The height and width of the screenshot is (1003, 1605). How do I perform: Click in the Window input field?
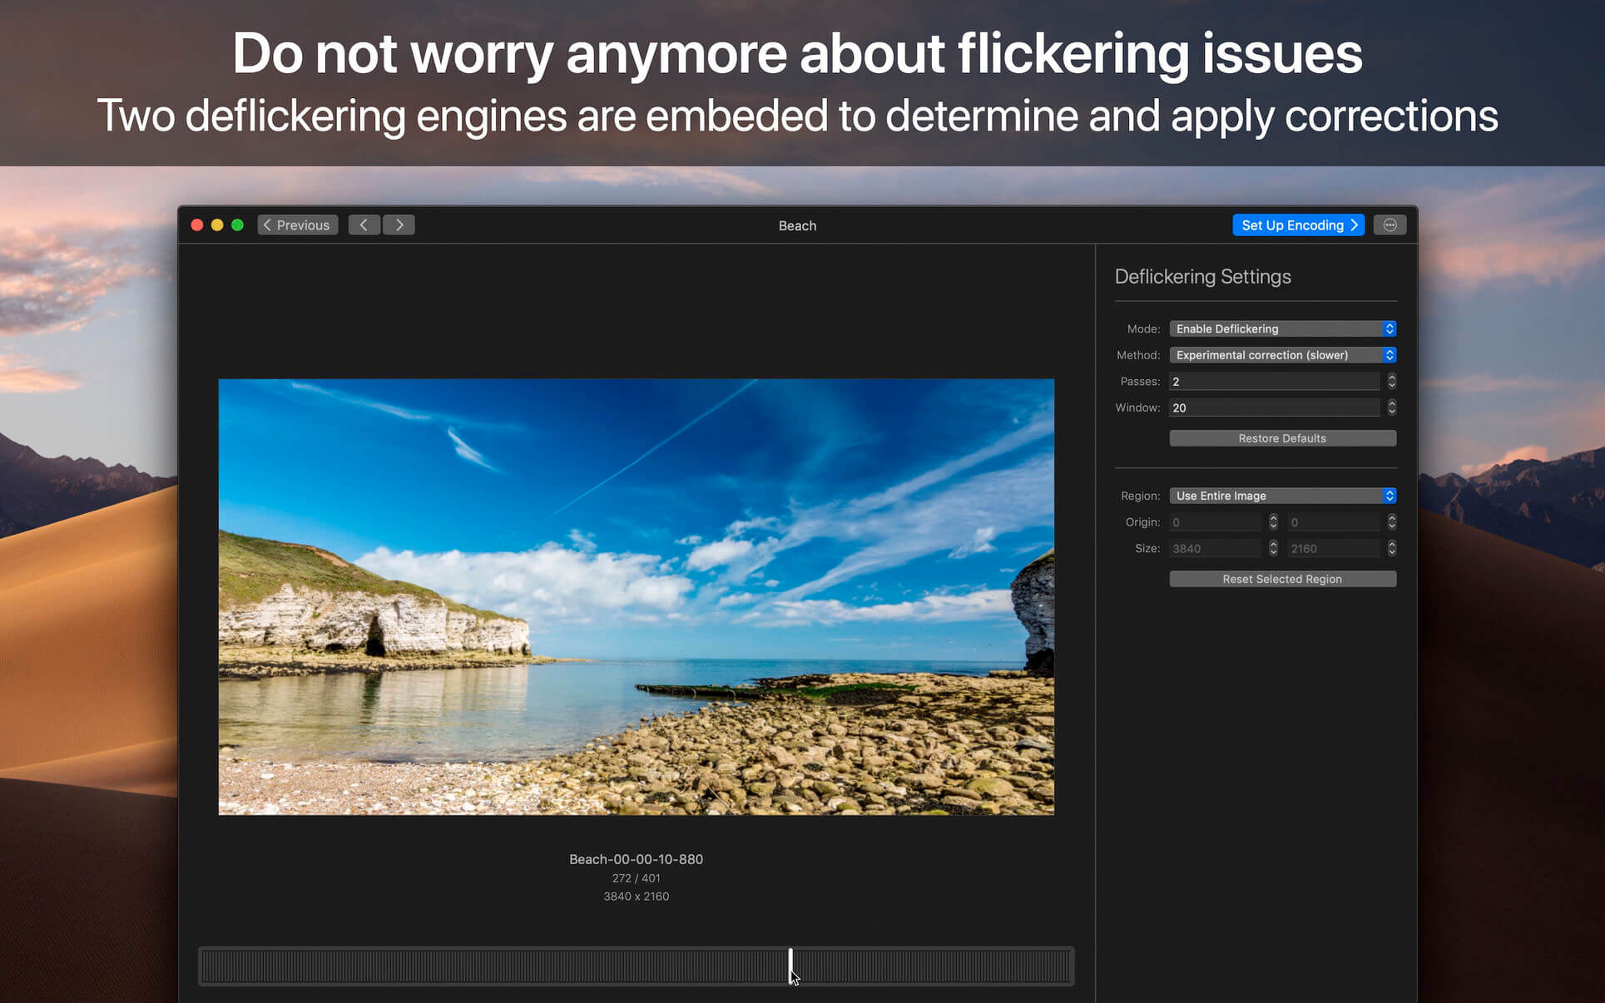pos(1273,408)
